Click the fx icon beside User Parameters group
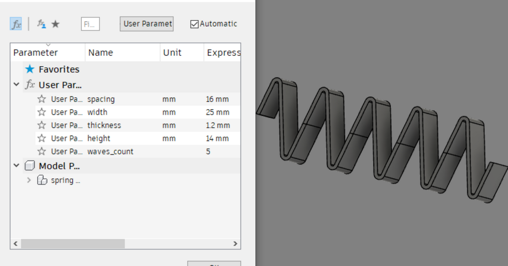The image size is (508, 266). pyautogui.click(x=30, y=84)
